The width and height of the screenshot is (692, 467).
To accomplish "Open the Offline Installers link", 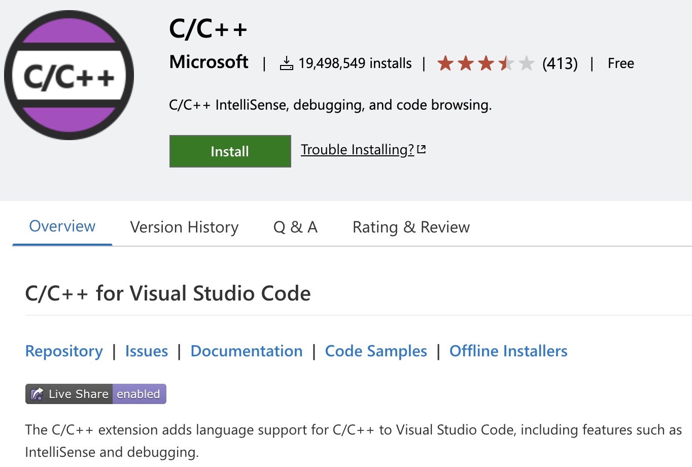I will 508,351.
